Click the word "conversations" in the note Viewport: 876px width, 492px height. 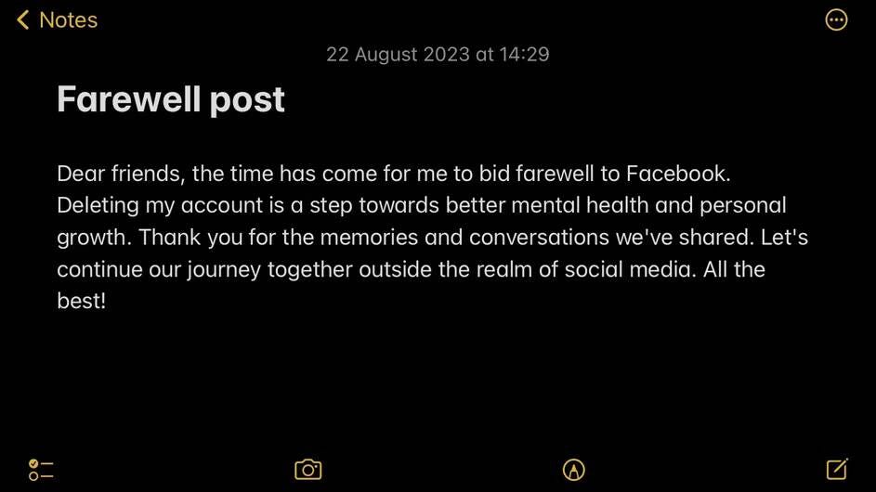point(539,237)
